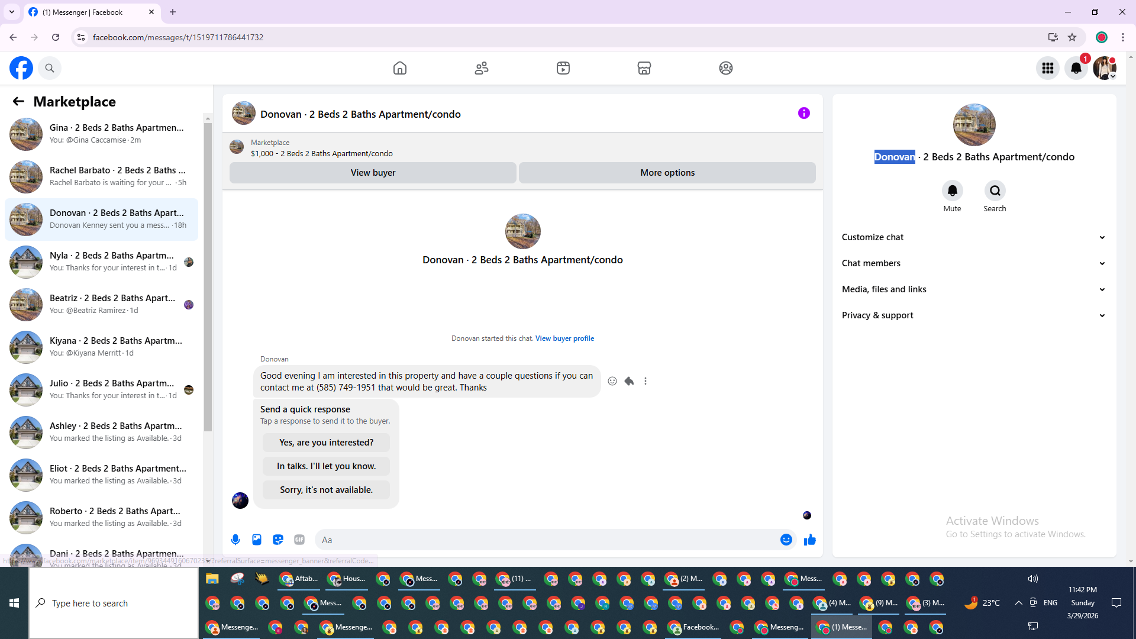Open emoji picker in message box
The image size is (1136, 639).
click(x=786, y=540)
